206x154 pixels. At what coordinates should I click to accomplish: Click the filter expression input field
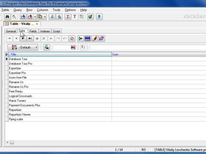pyautogui.click(x=148, y=47)
